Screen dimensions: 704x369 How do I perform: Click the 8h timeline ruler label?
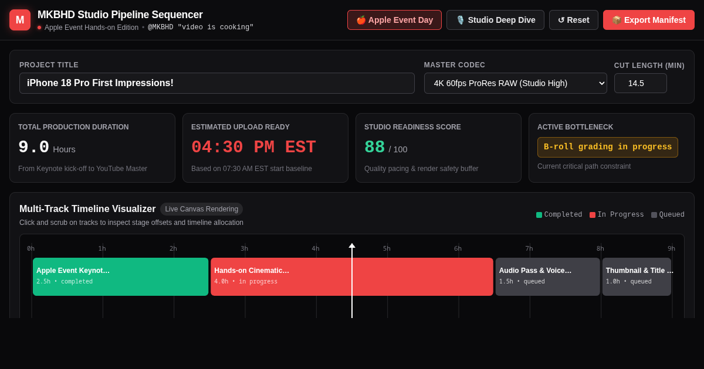pos(600,248)
